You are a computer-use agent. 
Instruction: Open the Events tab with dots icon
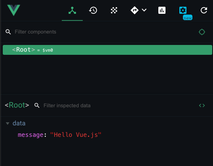pyautogui.click(x=114, y=10)
